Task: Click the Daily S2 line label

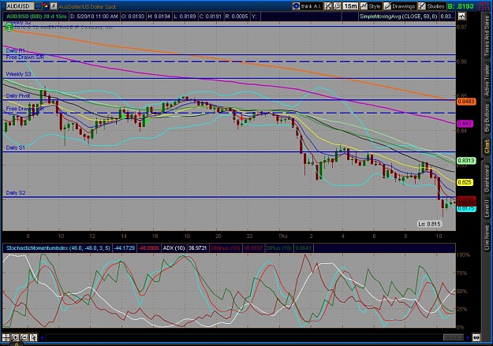Action: point(16,192)
